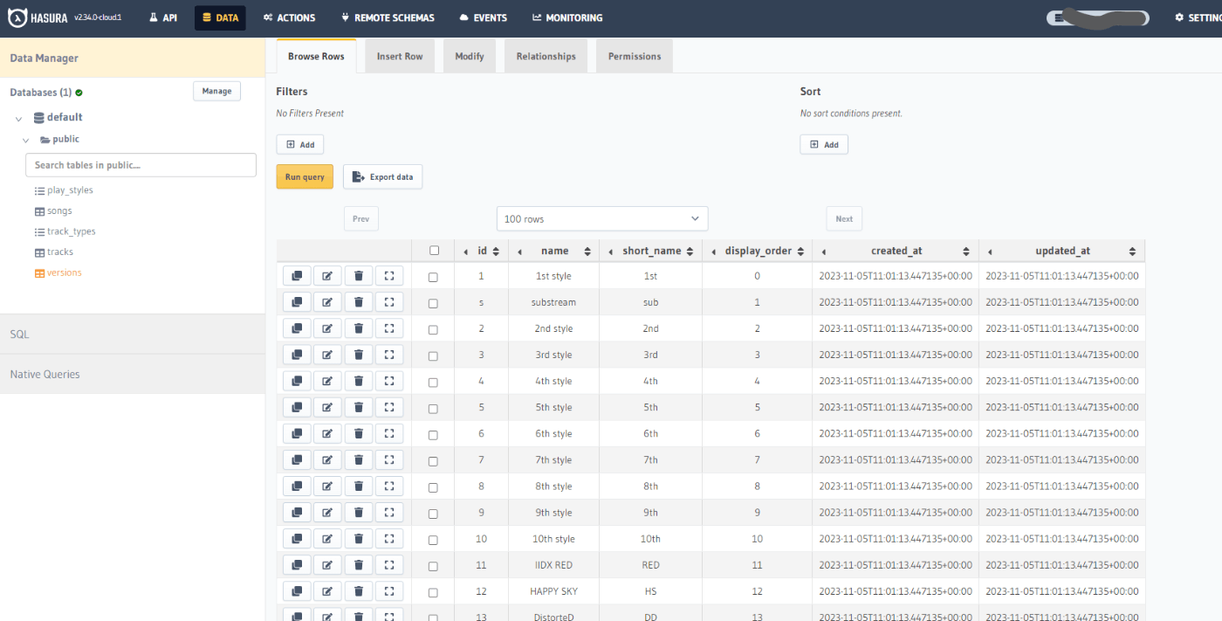Expand the 7th style row view
The width and height of the screenshot is (1222, 621).
[389, 459]
